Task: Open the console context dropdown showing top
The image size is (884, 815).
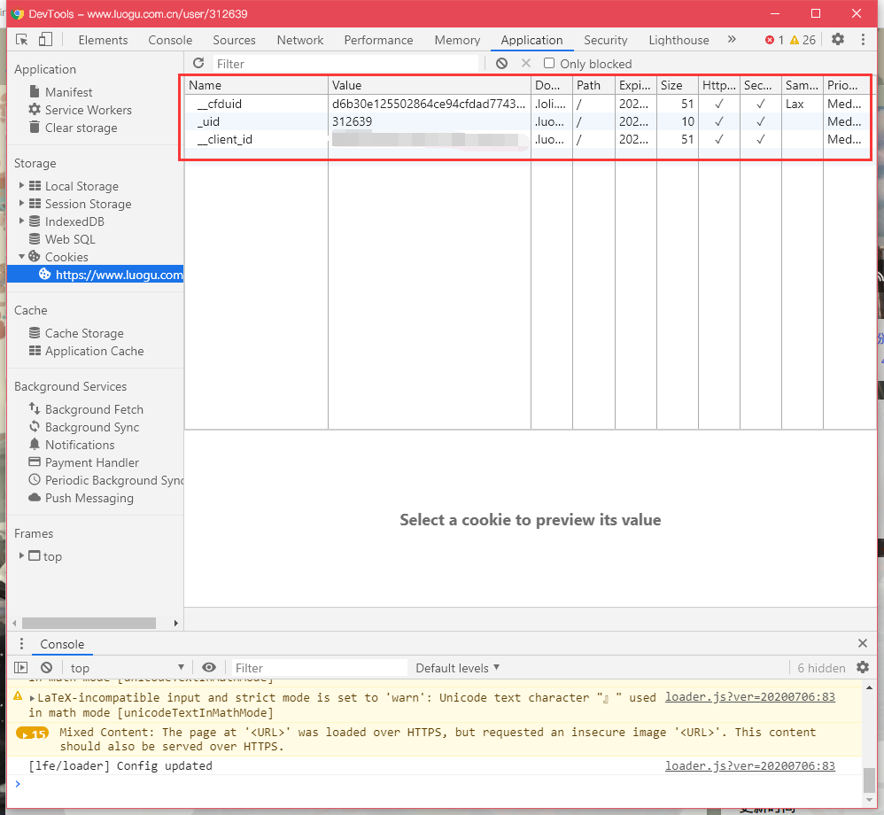Action: coord(127,668)
